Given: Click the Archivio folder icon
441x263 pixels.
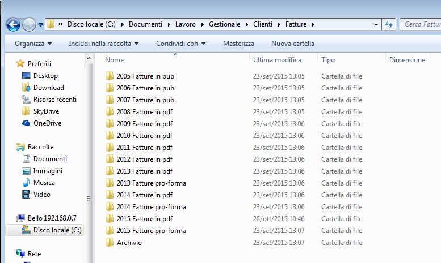Looking at the screenshot, I should coord(110,243).
